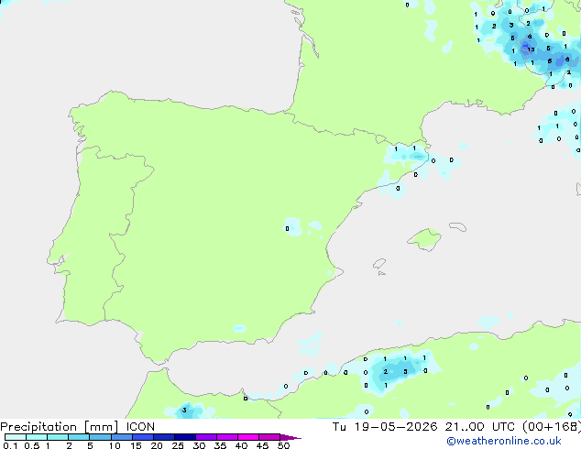Click the legend label '10'

[x=115, y=445]
